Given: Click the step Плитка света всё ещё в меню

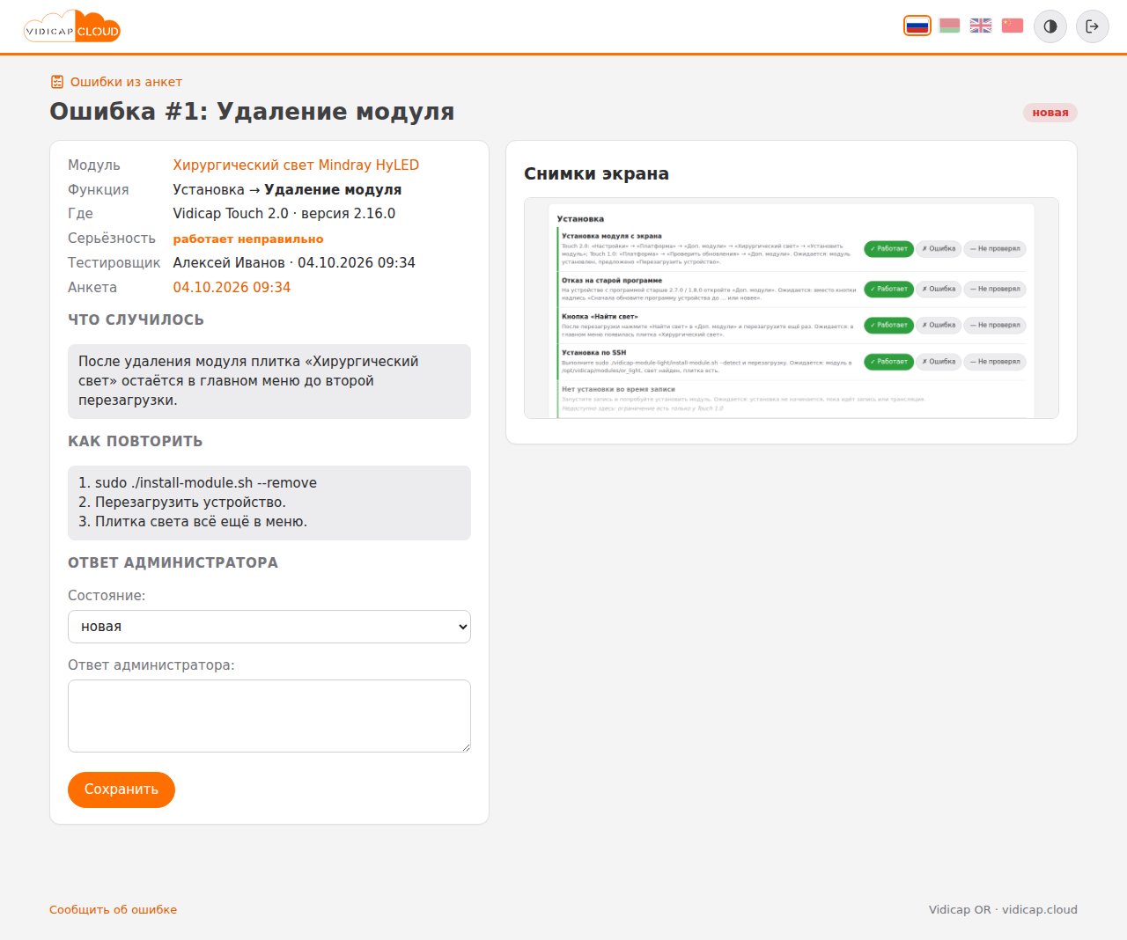Looking at the screenshot, I should tap(193, 521).
